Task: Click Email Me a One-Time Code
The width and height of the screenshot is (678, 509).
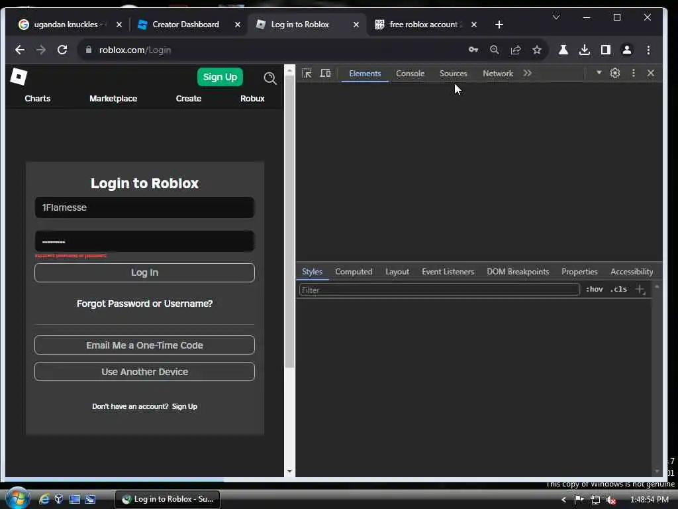Action: [x=144, y=345]
